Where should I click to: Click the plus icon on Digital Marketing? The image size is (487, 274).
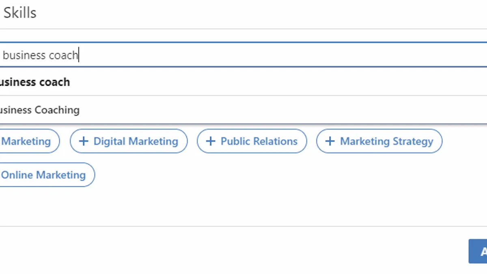pos(83,141)
